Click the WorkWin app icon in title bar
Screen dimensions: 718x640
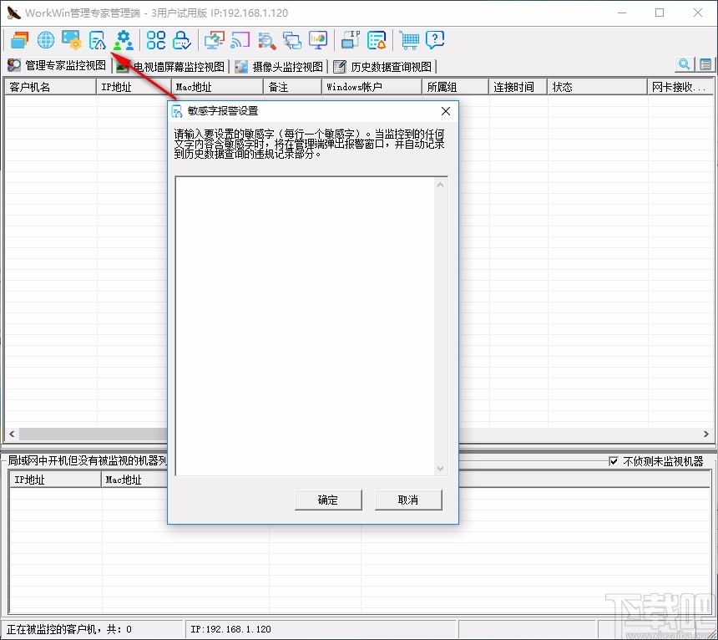tap(13, 13)
